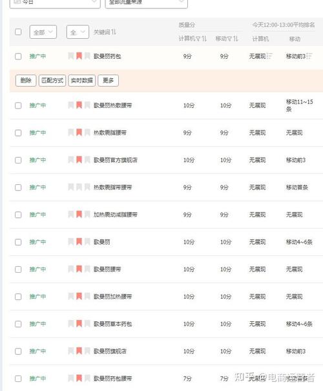Click the 今天12:00-13:00平均排名 header
This screenshot has height=391, width=323.
(284, 25)
